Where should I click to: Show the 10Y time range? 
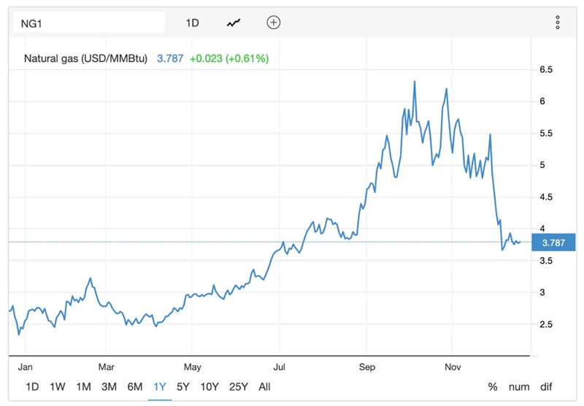[x=209, y=387]
